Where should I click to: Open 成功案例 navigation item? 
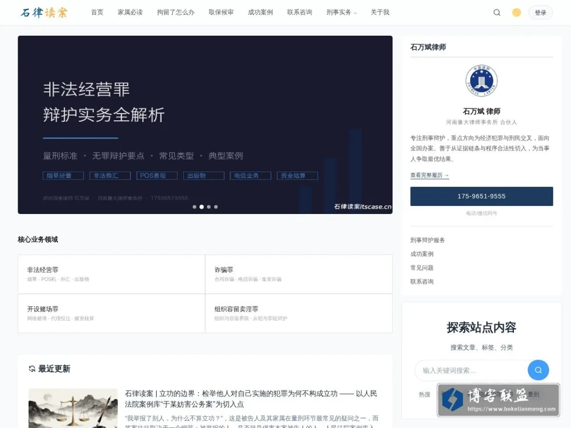coord(261,12)
